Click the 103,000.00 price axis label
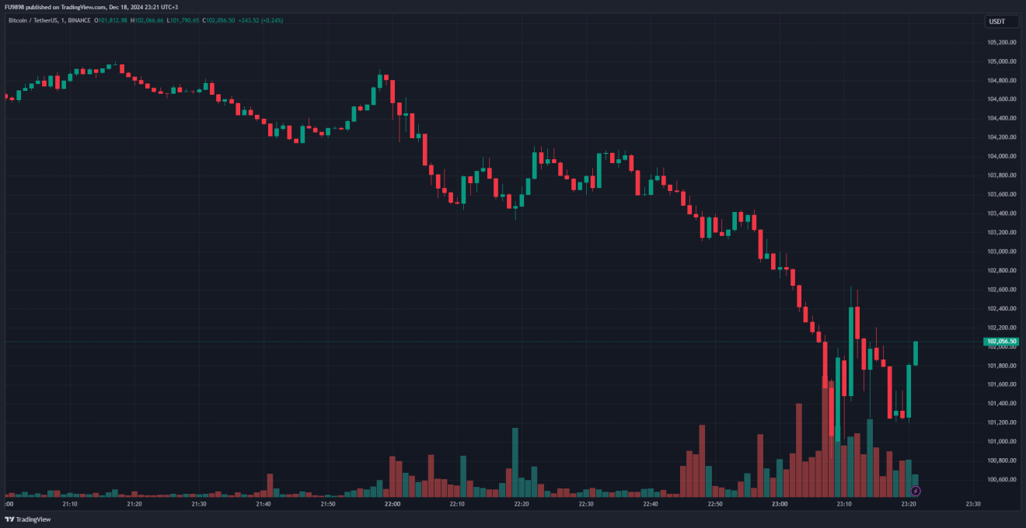The image size is (1026, 528). coord(1002,252)
